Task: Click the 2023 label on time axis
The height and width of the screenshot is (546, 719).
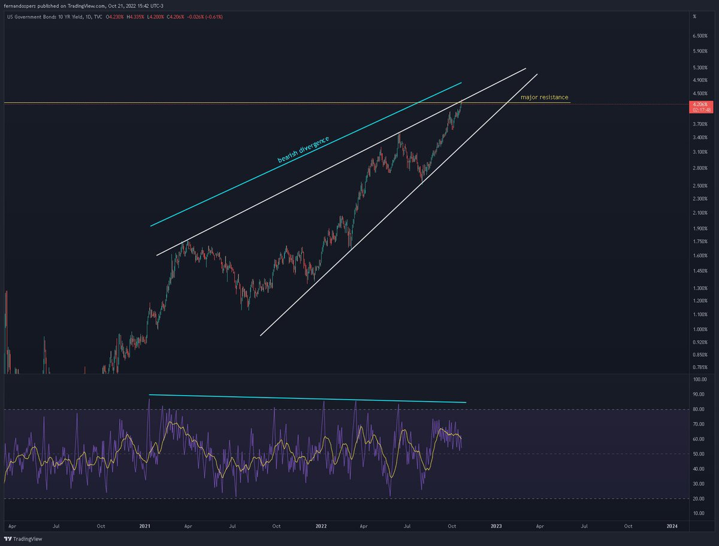Action: (496, 526)
